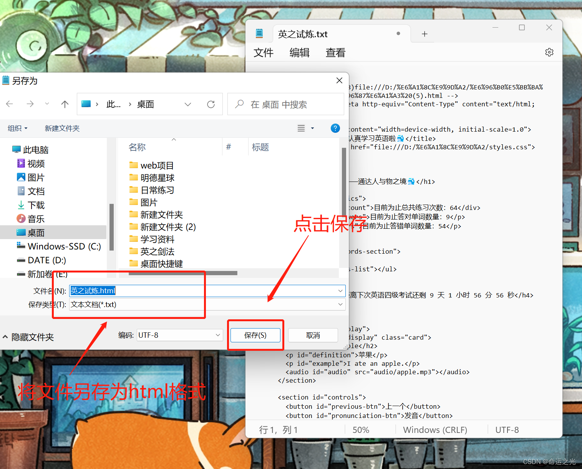Open a new Notepad tab
The width and height of the screenshot is (582, 469).
(424, 34)
